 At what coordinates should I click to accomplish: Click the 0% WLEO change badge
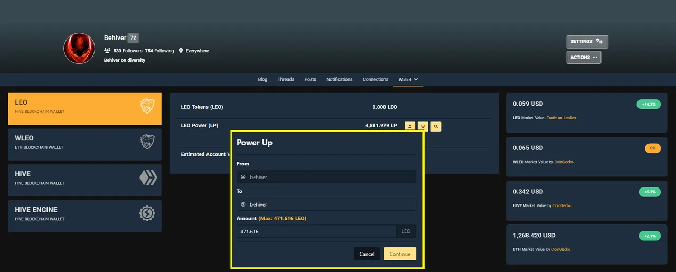653,148
